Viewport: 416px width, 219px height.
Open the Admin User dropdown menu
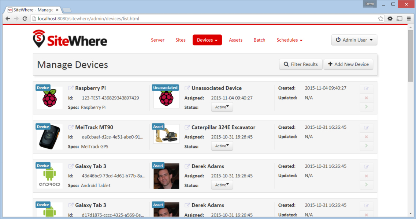click(354, 40)
